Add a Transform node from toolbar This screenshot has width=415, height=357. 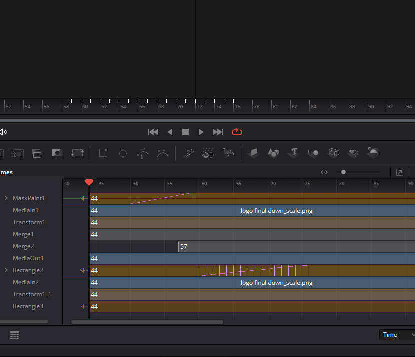pos(77,153)
